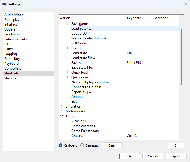Image resolution: width=190 pixels, height=162 pixels.
Task: Confirm settings with the OK button
Action: (130, 156)
